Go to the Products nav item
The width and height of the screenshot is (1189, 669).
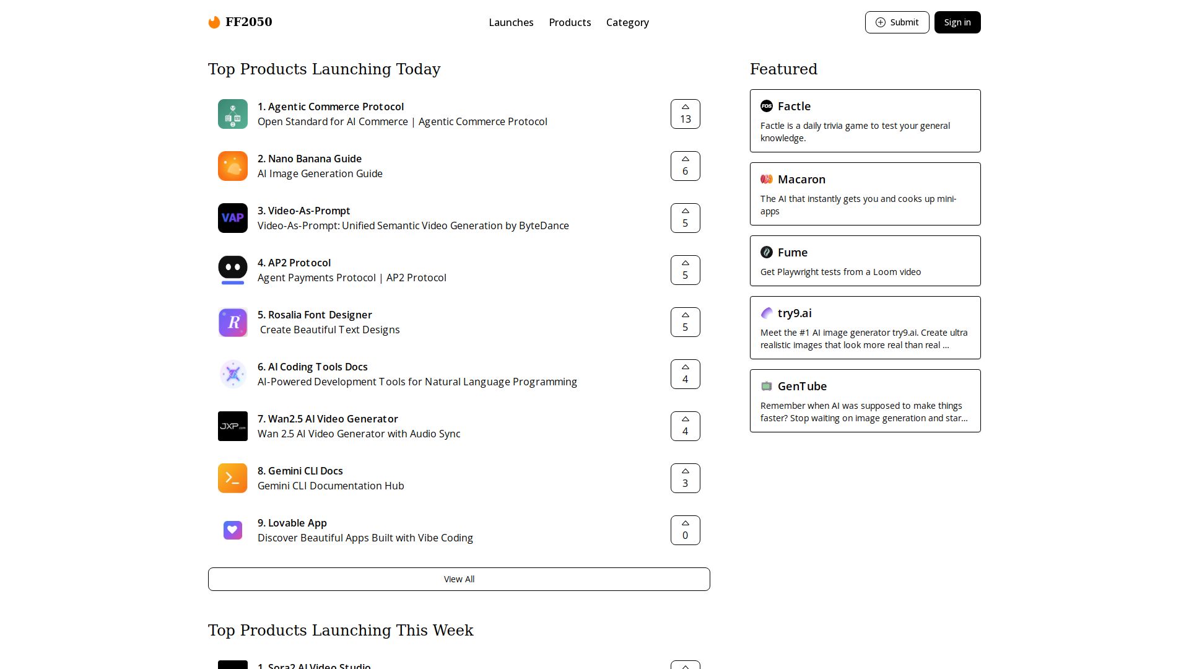pyautogui.click(x=570, y=22)
